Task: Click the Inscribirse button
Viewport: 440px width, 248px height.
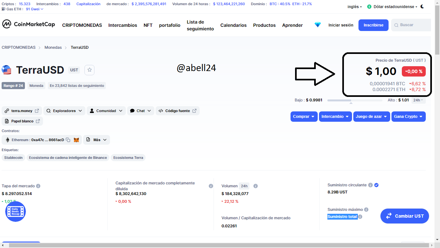Action: [x=373, y=25]
